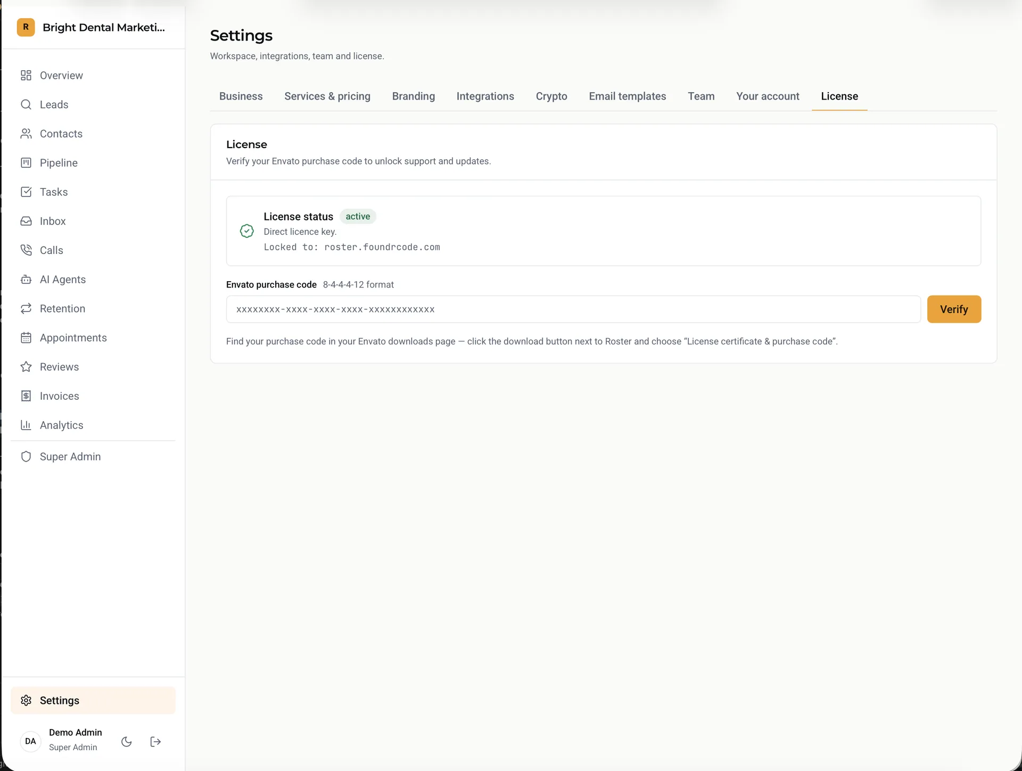Screen dimensions: 1022x771
Task: Open the Email templates tab
Action: coord(627,96)
